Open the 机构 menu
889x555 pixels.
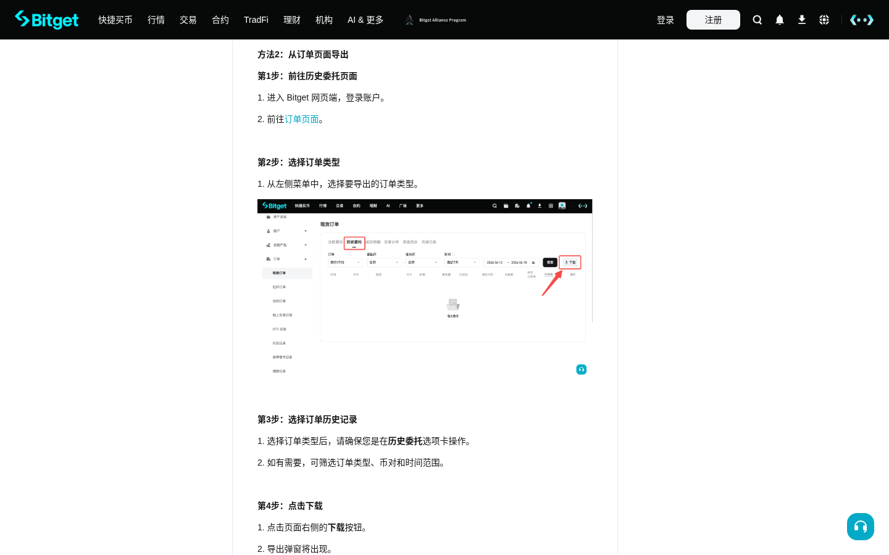click(x=324, y=20)
